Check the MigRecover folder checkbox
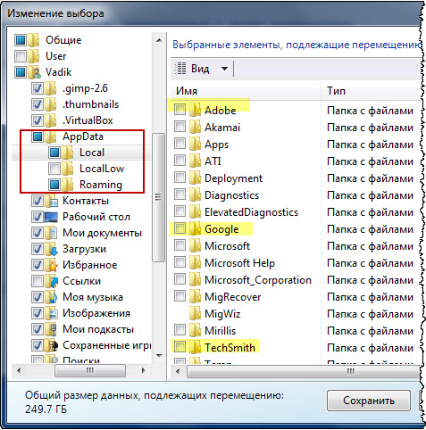Viewport: 426px width, 430px height. (180, 296)
